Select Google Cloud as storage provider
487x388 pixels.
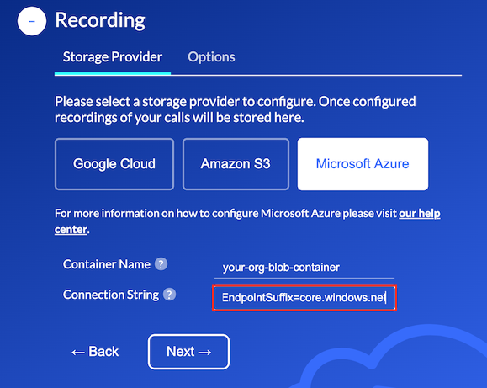[x=114, y=164]
